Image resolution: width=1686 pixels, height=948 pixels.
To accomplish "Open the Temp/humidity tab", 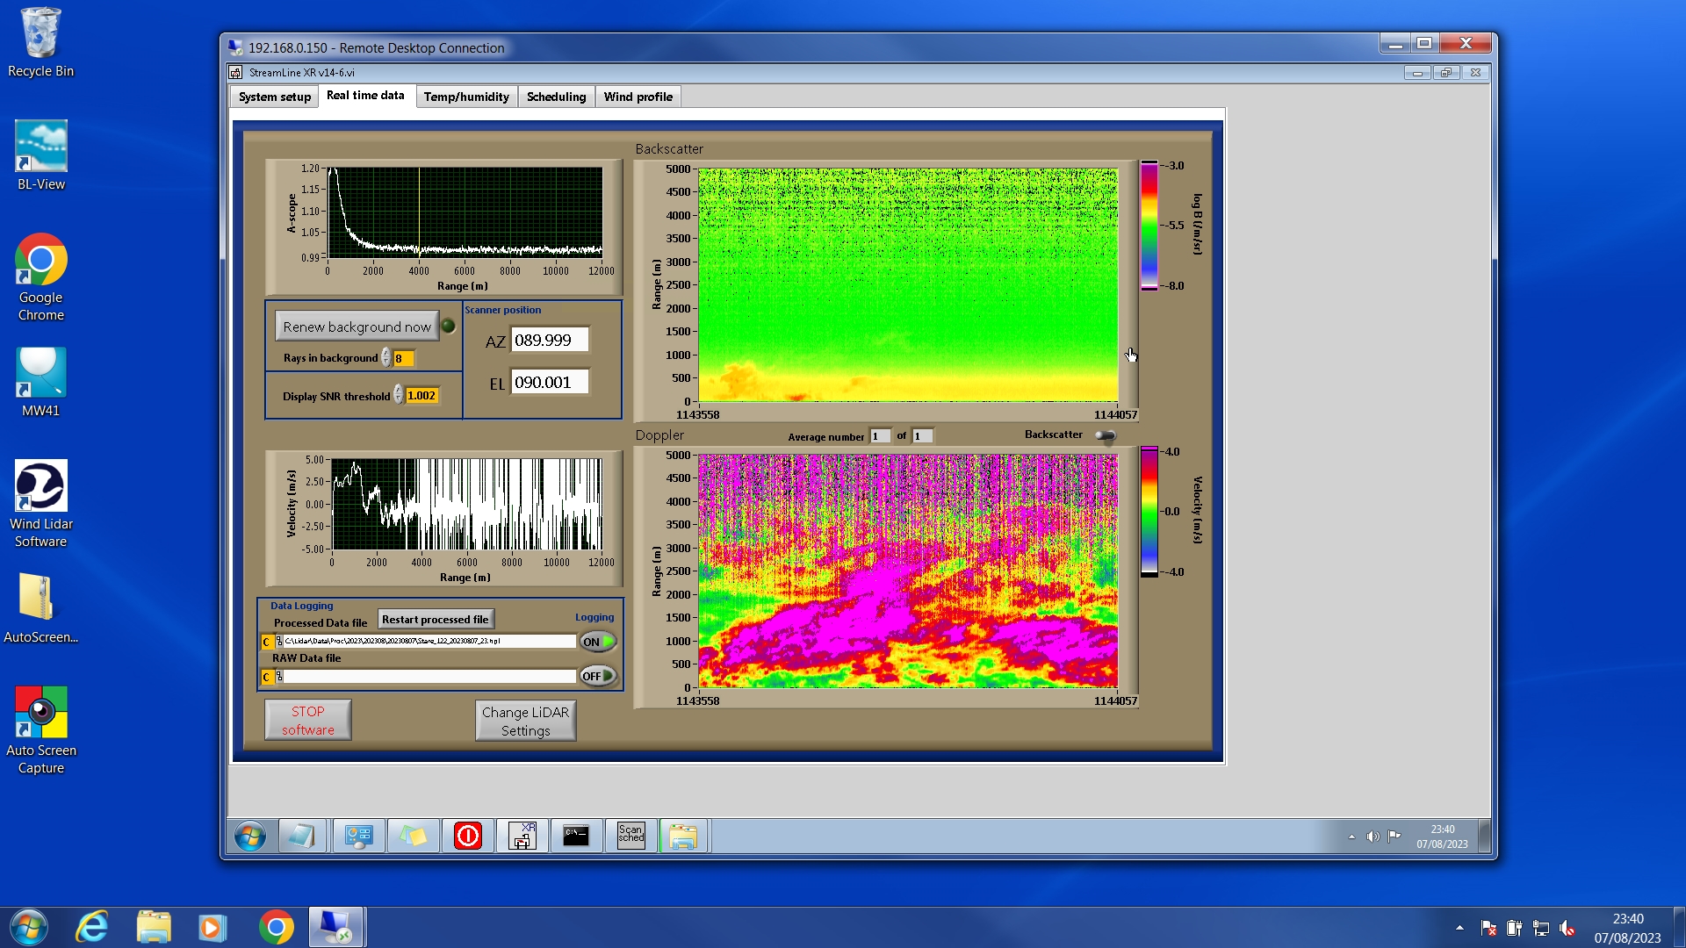I will pos(465,97).
